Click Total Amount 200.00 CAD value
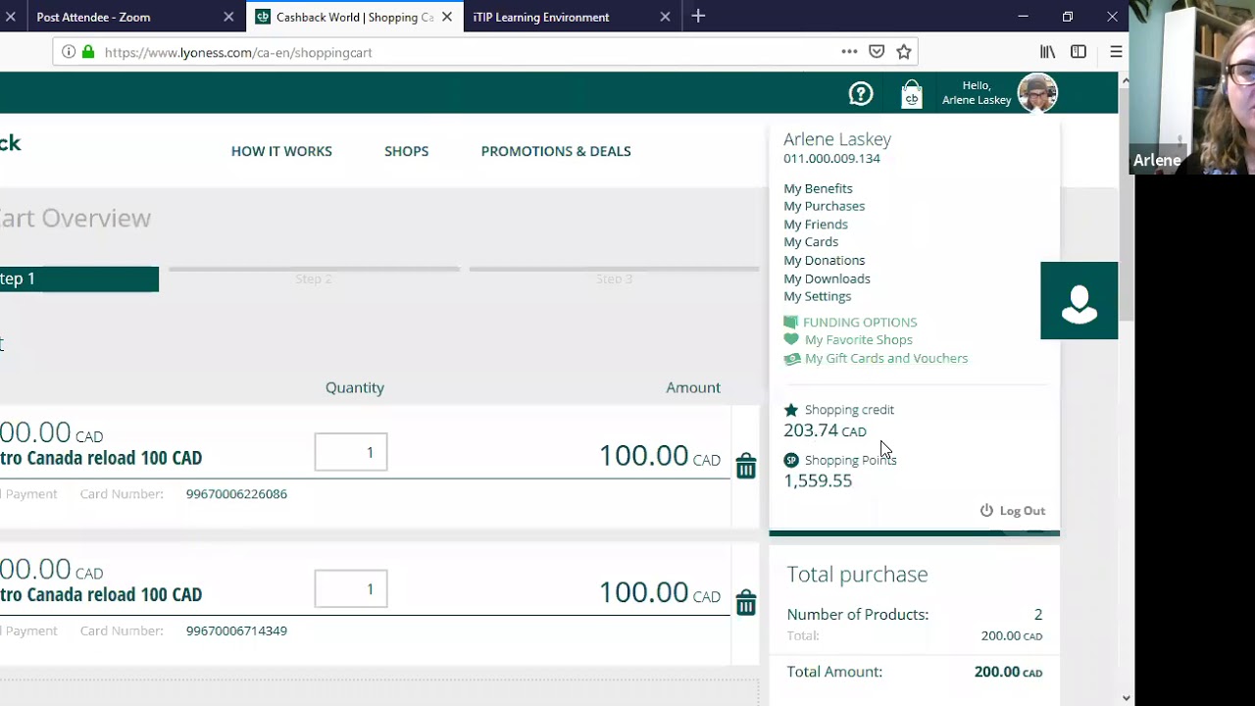The height and width of the screenshot is (706, 1255). (x=1008, y=672)
